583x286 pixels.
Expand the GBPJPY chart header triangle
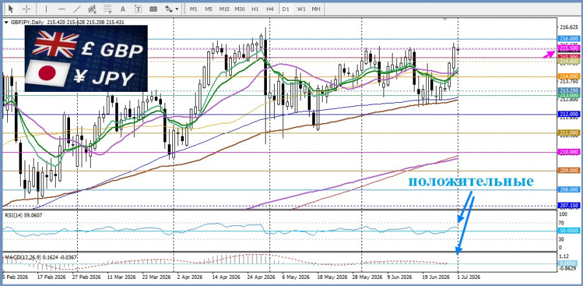tap(6, 22)
